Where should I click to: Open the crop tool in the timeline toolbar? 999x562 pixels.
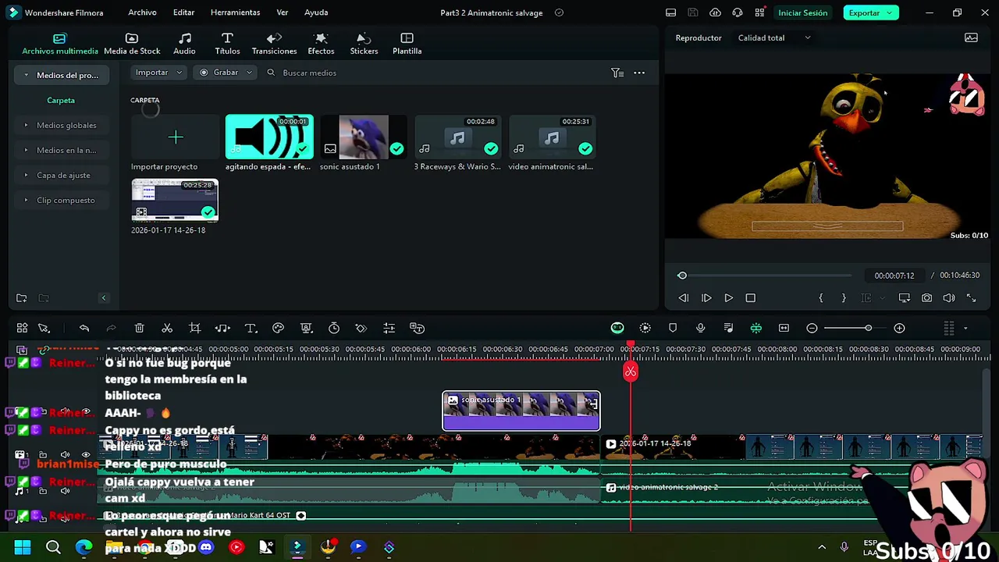coord(195,329)
